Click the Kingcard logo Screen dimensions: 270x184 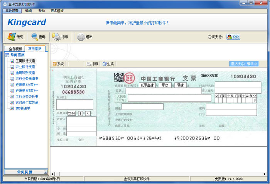click(x=27, y=22)
